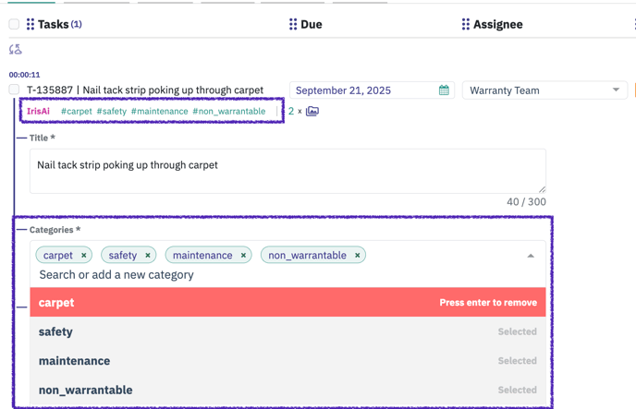Click the refresh tasks icon below the header
This screenshot has width=636, height=409.
pyautogui.click(x=16, y=50)
